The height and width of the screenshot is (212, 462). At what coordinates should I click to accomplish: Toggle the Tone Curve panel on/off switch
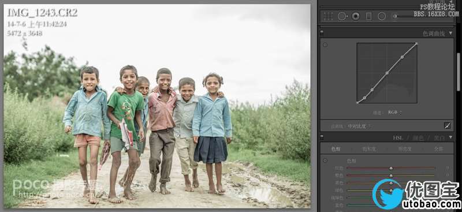(322, 33)
